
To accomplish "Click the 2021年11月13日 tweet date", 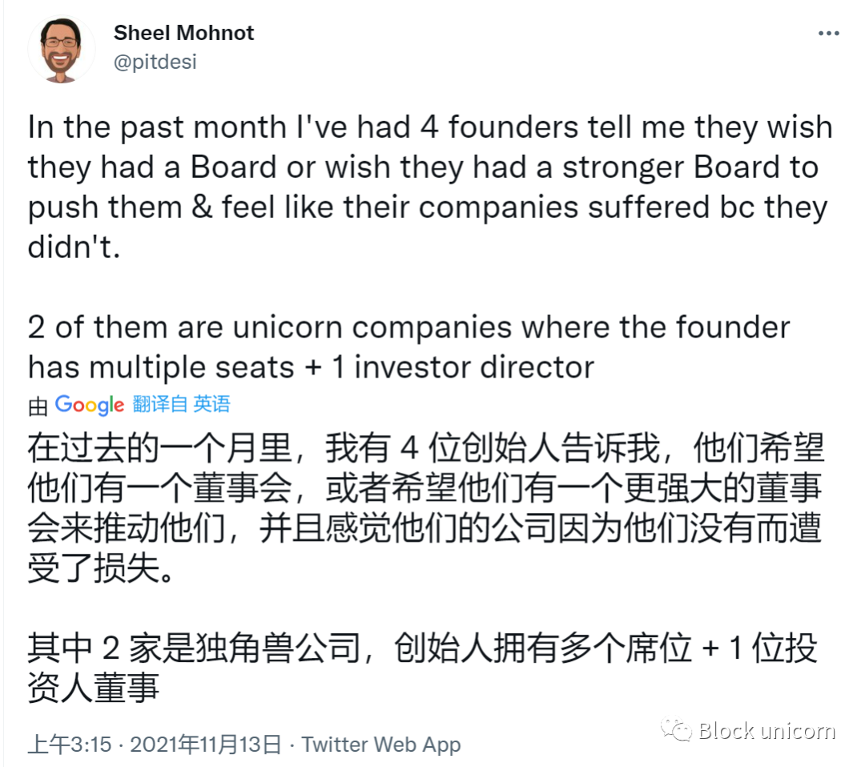I will [205, 745].
